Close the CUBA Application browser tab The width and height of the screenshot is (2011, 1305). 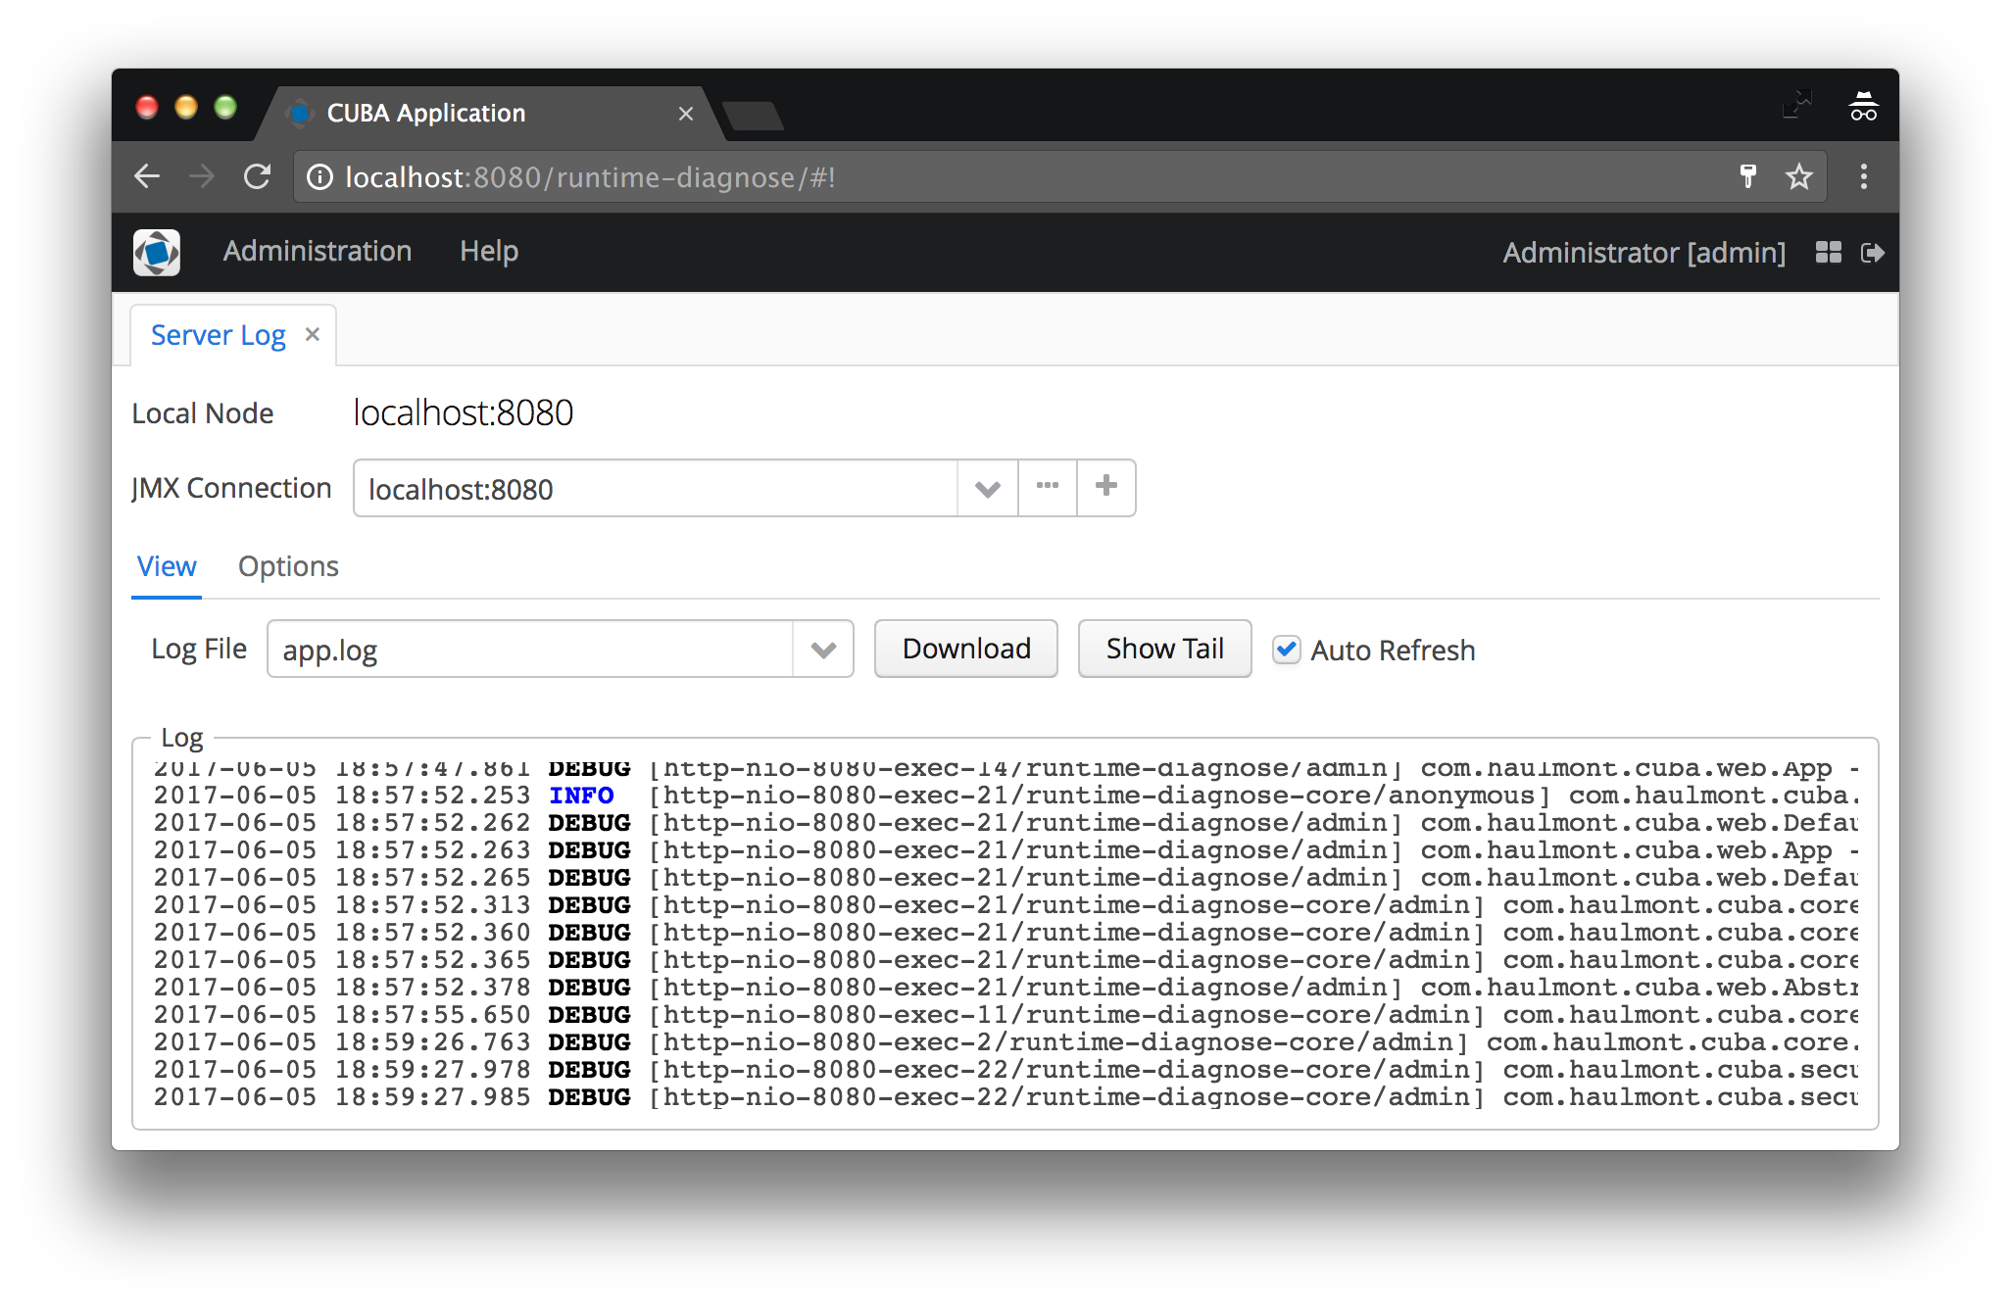pyautogui.click(x=686, y=114)
